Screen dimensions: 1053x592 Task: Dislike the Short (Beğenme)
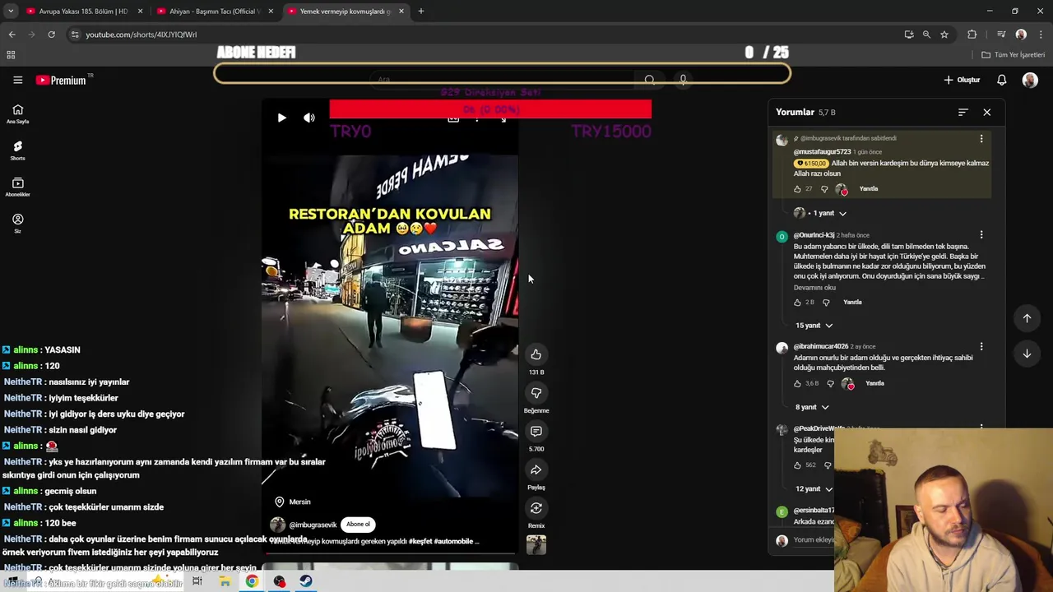[536, 393]
